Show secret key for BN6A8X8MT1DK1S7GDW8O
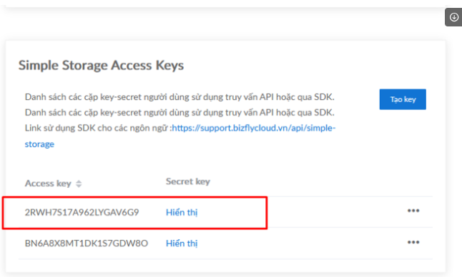Screen dimensions: 462x277 (x=182, y=243)
